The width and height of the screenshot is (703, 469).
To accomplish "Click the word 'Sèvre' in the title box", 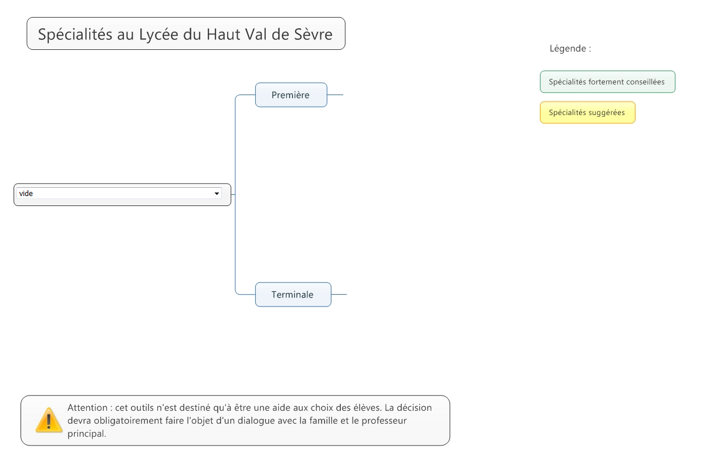I will click(x=313, y=34).
